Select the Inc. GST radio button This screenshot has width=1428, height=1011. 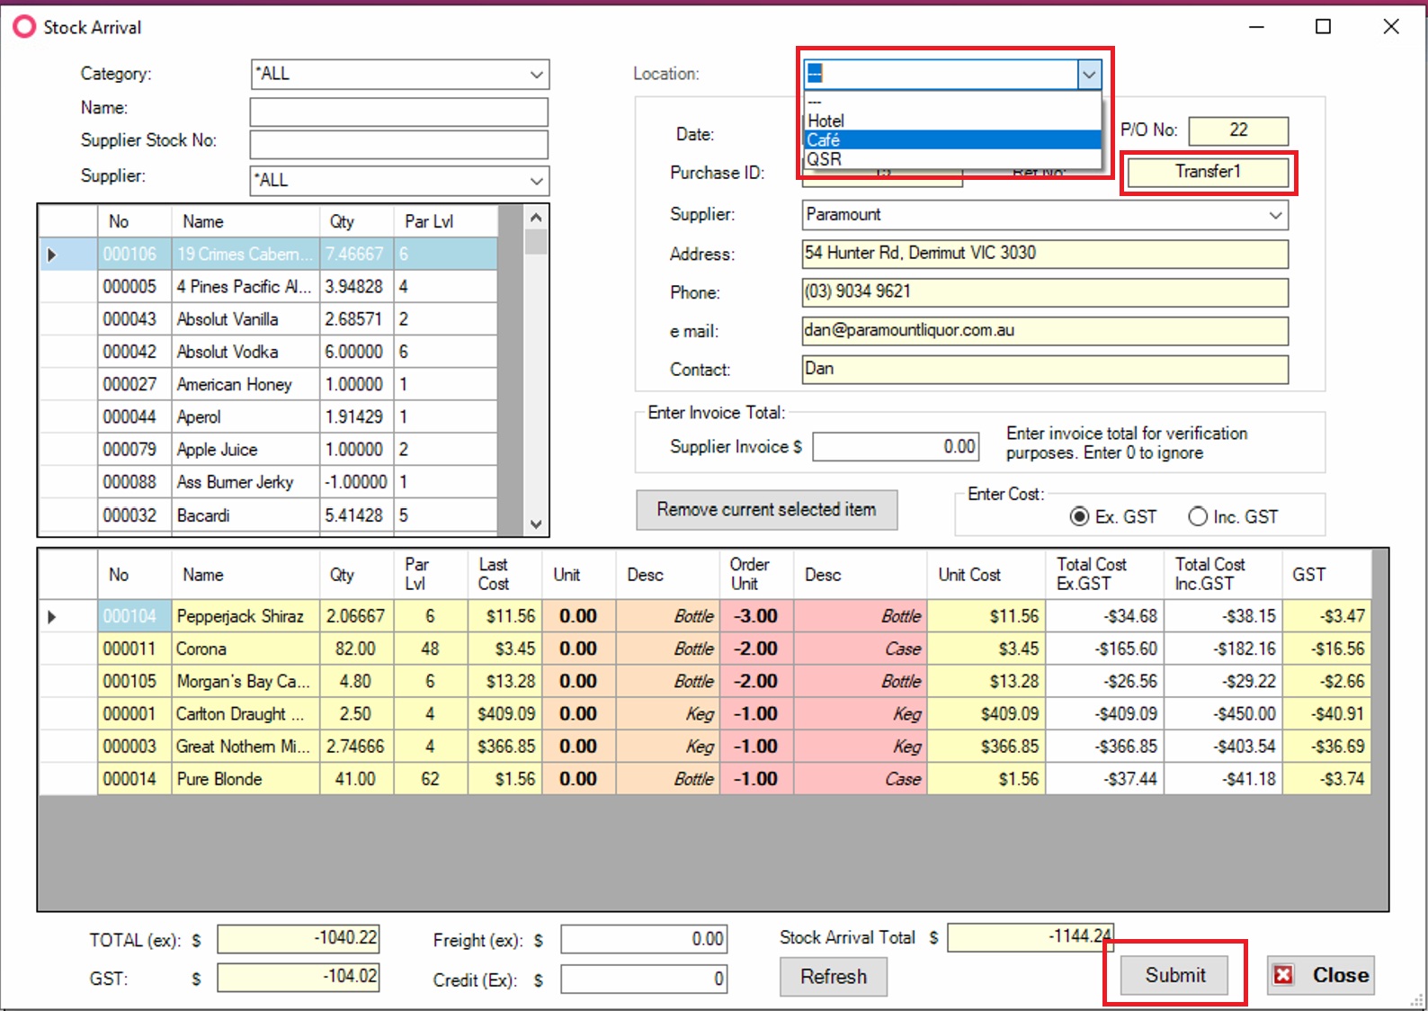click(x=1198, y=516)
